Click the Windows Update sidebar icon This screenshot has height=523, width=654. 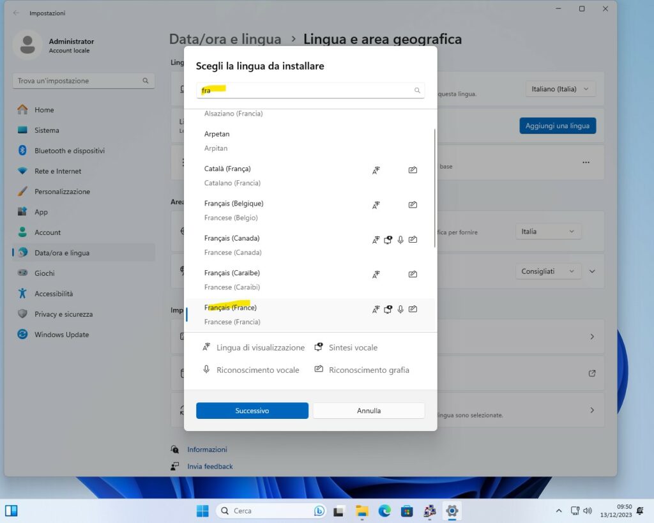pos(23,335)
